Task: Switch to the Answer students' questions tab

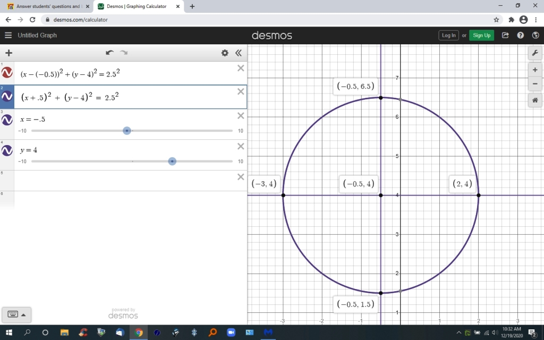Action: (x=48, y=6)
